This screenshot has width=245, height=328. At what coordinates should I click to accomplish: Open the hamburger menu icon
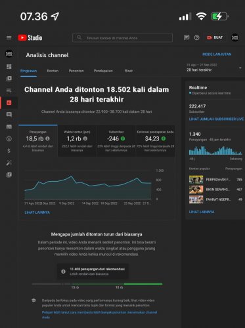pyautogui.click(x=9, y=38)
